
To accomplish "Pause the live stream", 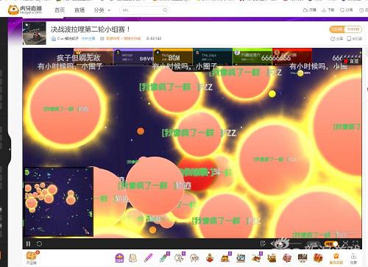I will click(28, 243).
